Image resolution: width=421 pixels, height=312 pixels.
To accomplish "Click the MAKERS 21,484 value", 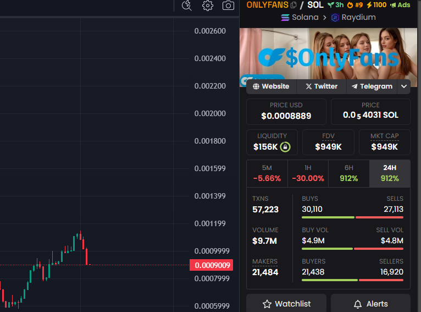I will click(265, 272).
